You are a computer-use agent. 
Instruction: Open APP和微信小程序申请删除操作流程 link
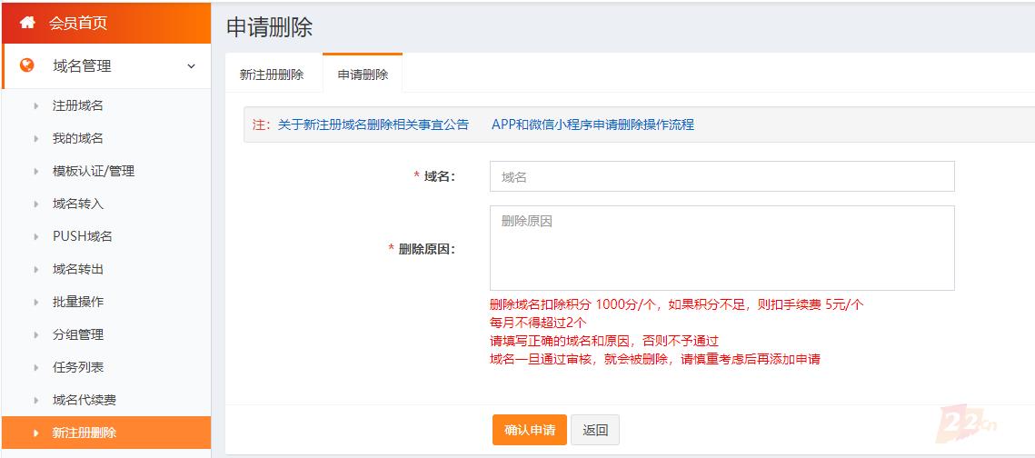coord(592,124)
